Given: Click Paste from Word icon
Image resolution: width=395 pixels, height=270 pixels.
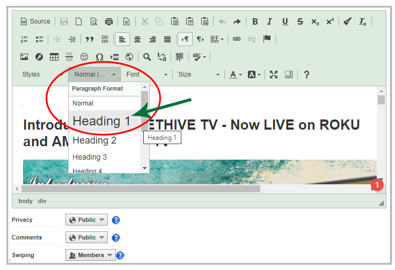Looking at the screenshot, I should coord(204,21).
